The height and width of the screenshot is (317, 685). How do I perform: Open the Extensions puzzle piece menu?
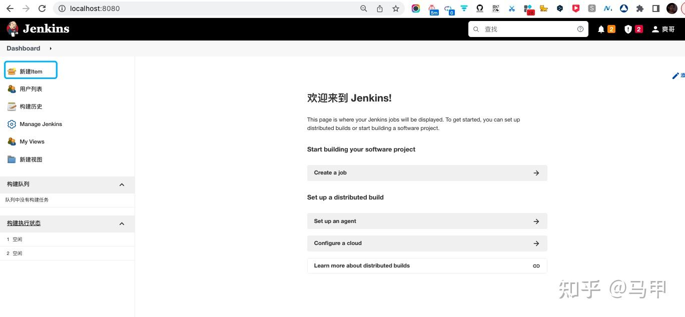[640, 8]
